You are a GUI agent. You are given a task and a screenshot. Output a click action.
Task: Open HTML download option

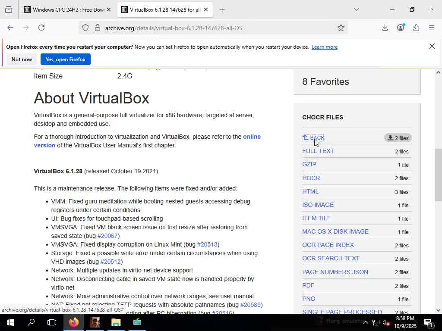310,192
